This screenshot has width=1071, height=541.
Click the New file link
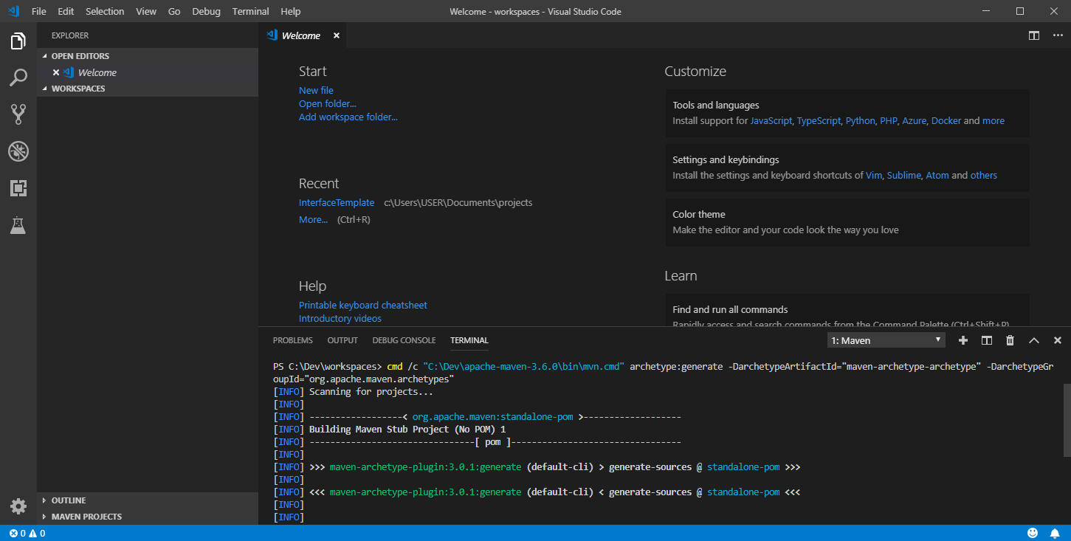[316, 90]
